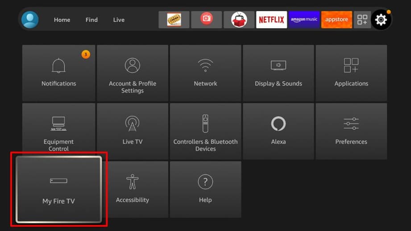This screenshot has height=231, width=411.
Task: Click the Settings gear icon
Action: tap(381, 20)
